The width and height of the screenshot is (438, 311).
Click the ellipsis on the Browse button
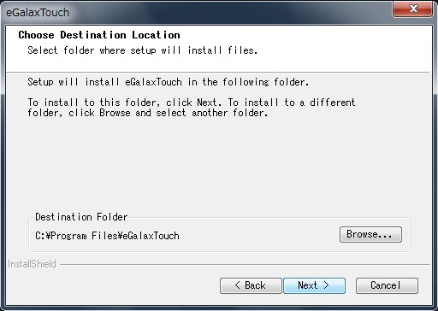(x=387, y=237)
